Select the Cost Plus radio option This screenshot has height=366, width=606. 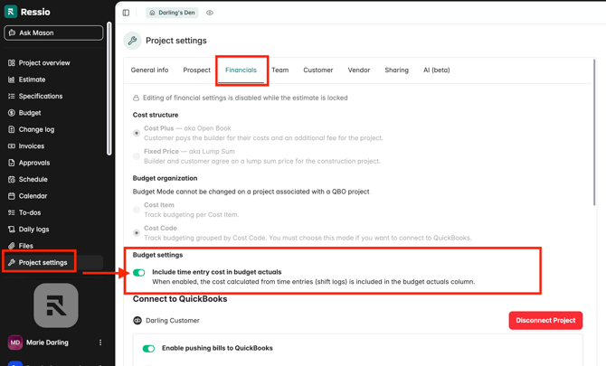point(137,133)
